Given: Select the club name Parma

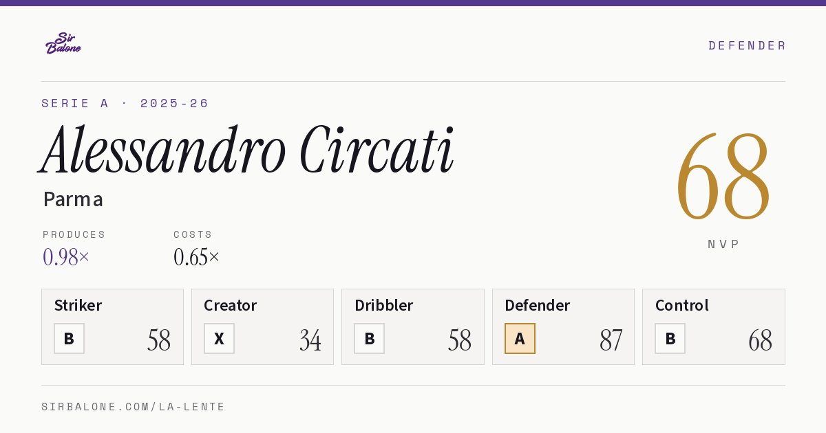Looking at the screenshot, I should [73, 199].
